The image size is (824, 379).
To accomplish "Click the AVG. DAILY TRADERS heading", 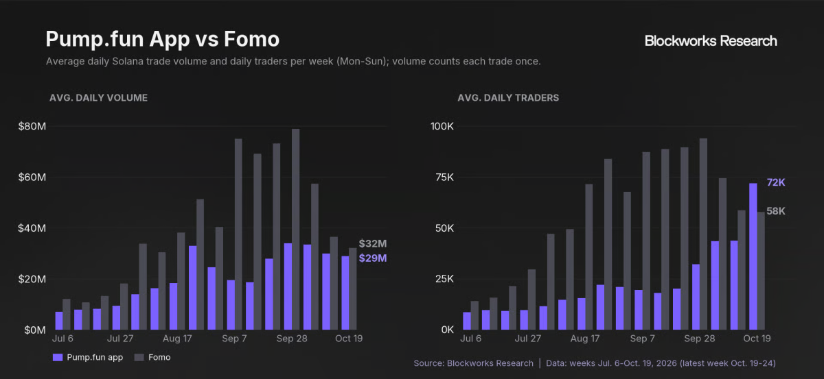I will coord(508,97).
